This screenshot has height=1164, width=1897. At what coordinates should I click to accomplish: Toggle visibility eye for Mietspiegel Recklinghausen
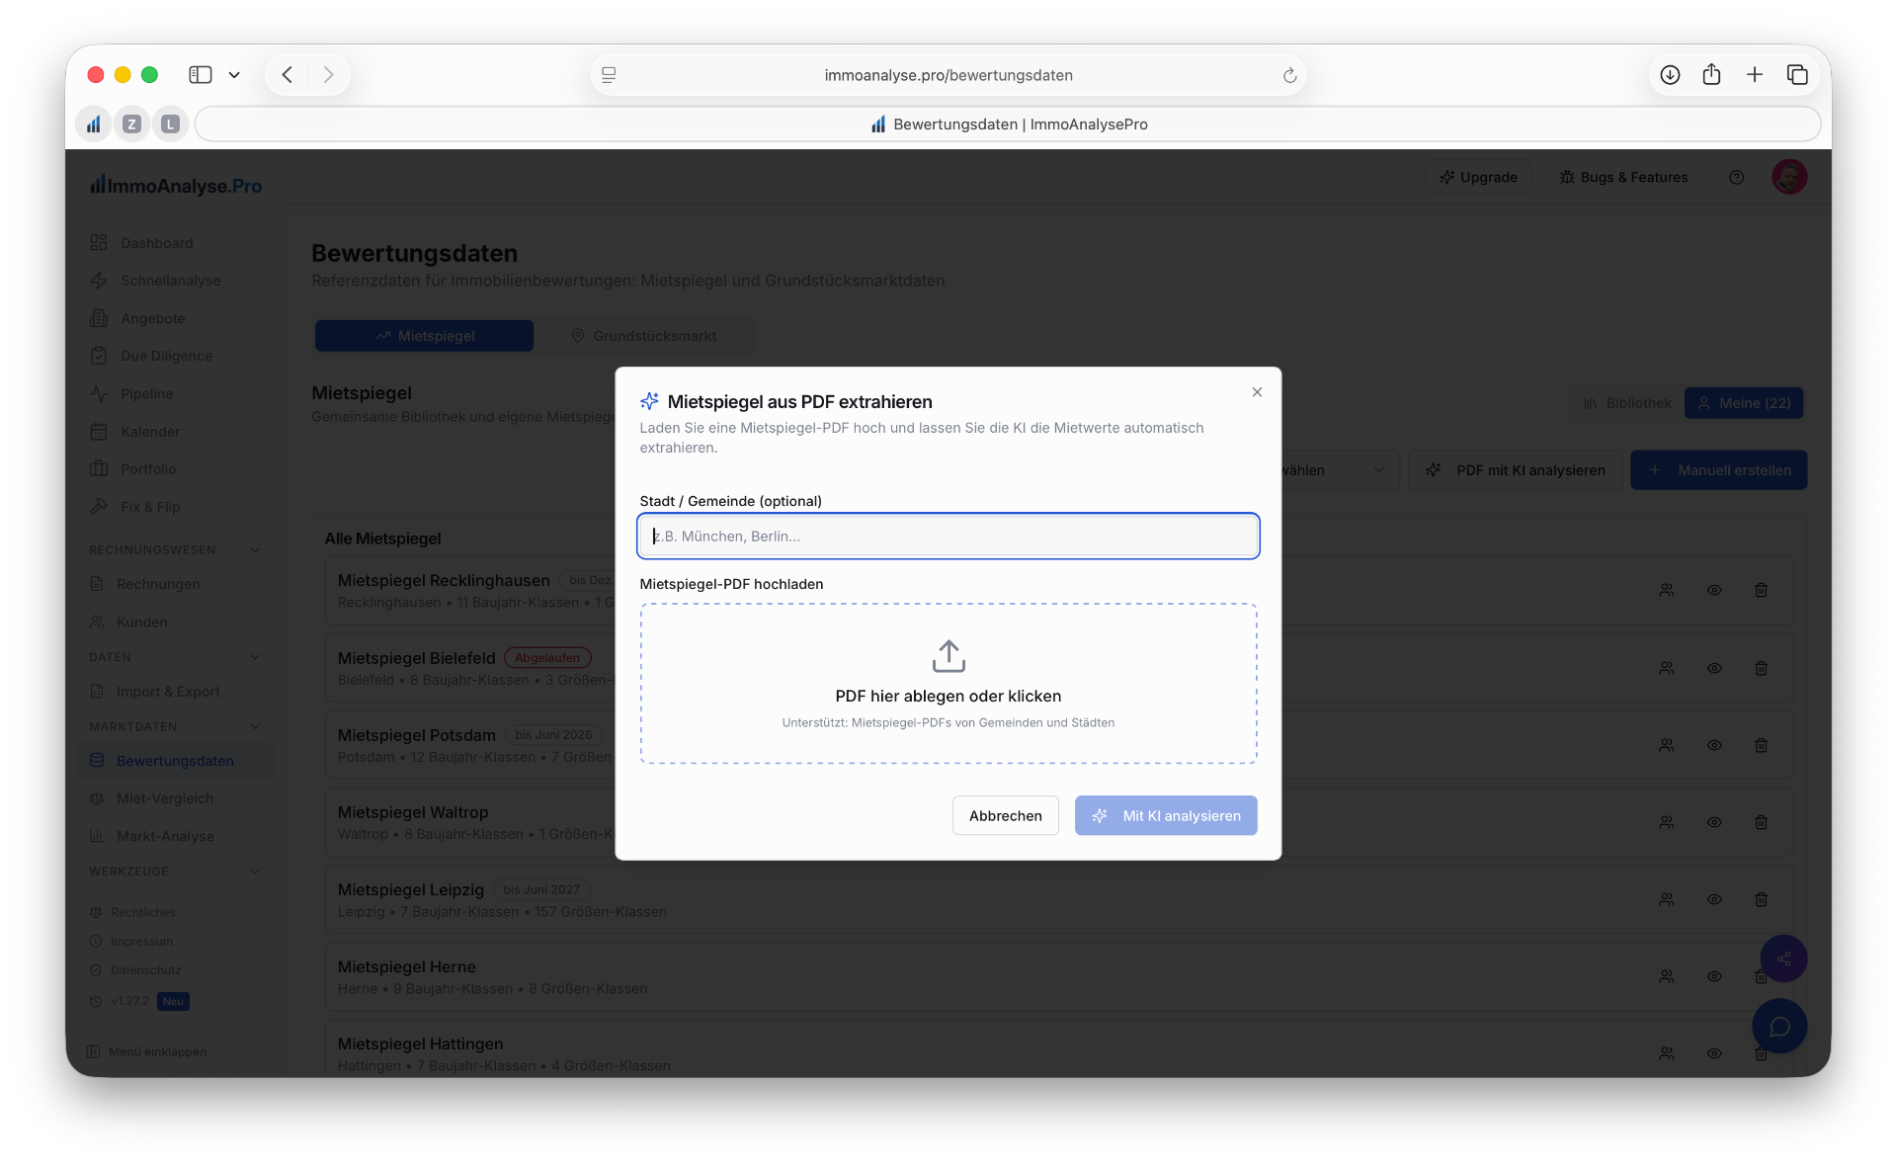point(1714,590)
